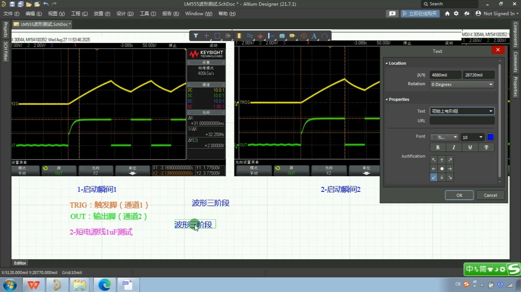
Task: Click OK in the Text dialog
Action: [459, 195]
